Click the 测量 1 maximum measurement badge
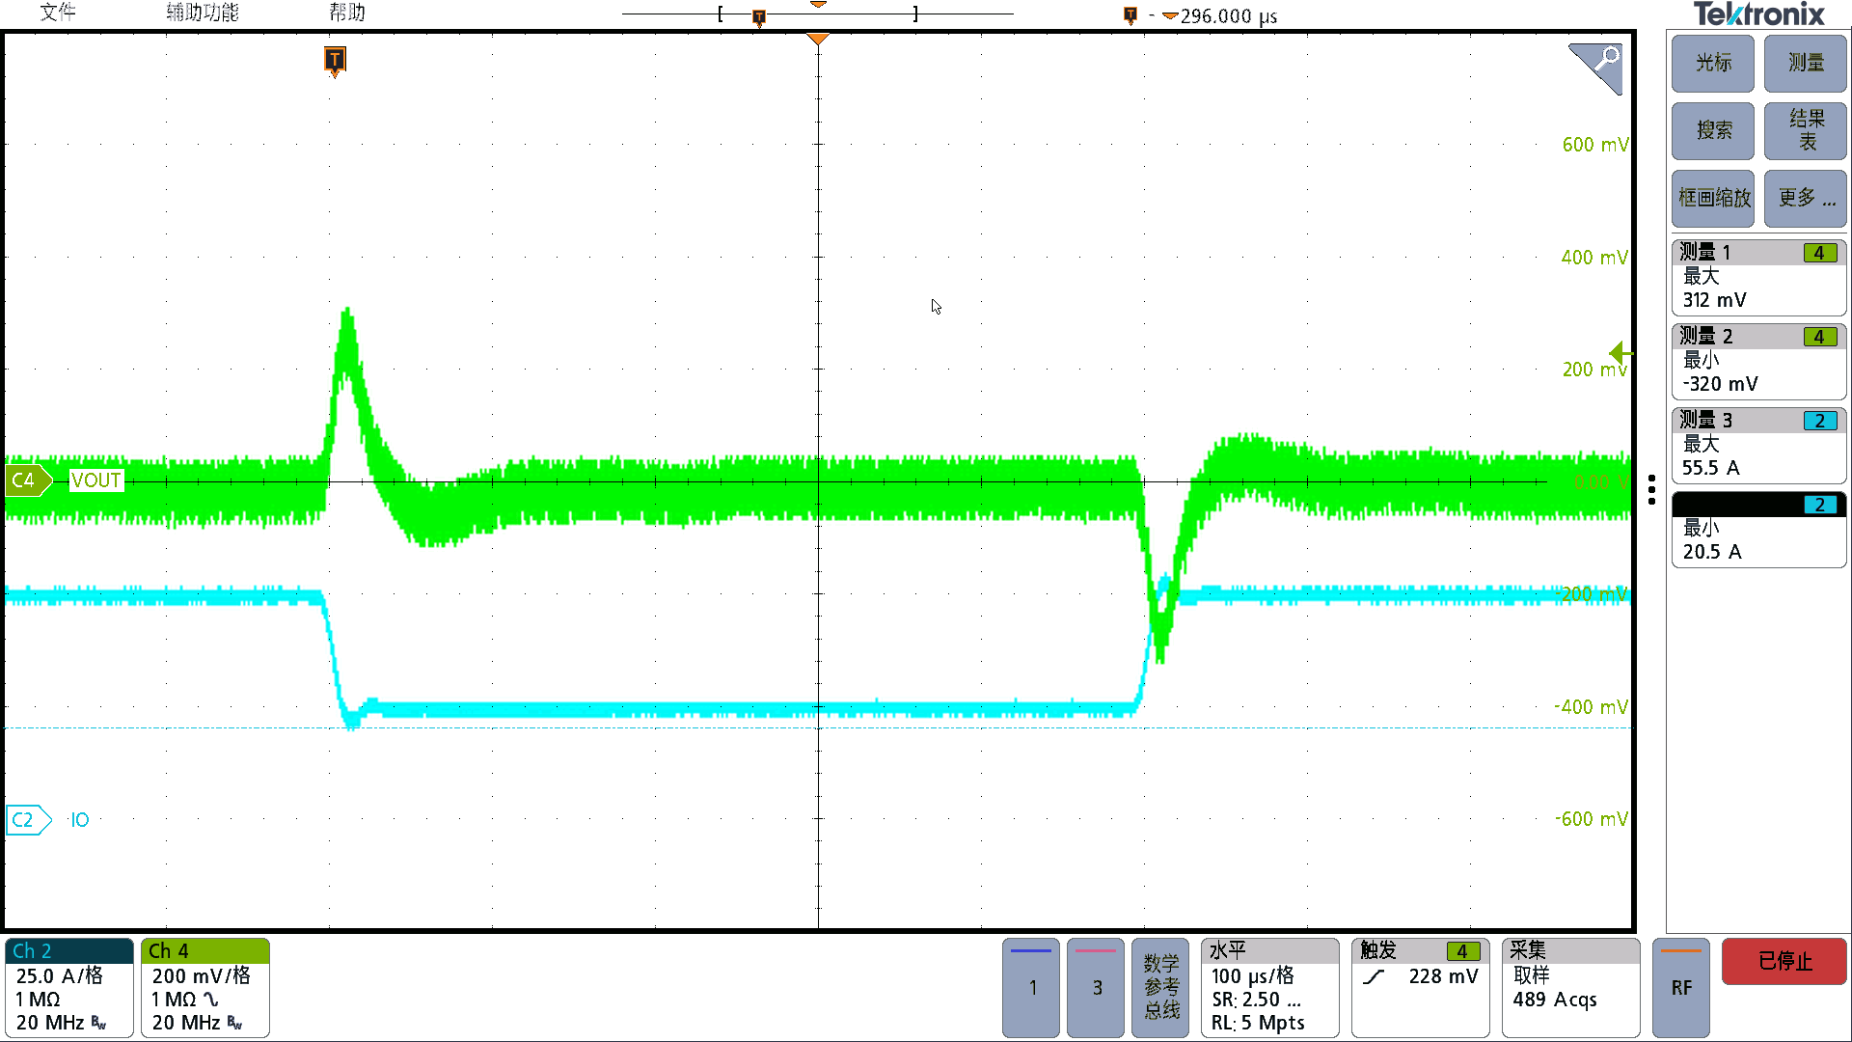This screenshot has height=1042, width=1852. [1758, 278]
